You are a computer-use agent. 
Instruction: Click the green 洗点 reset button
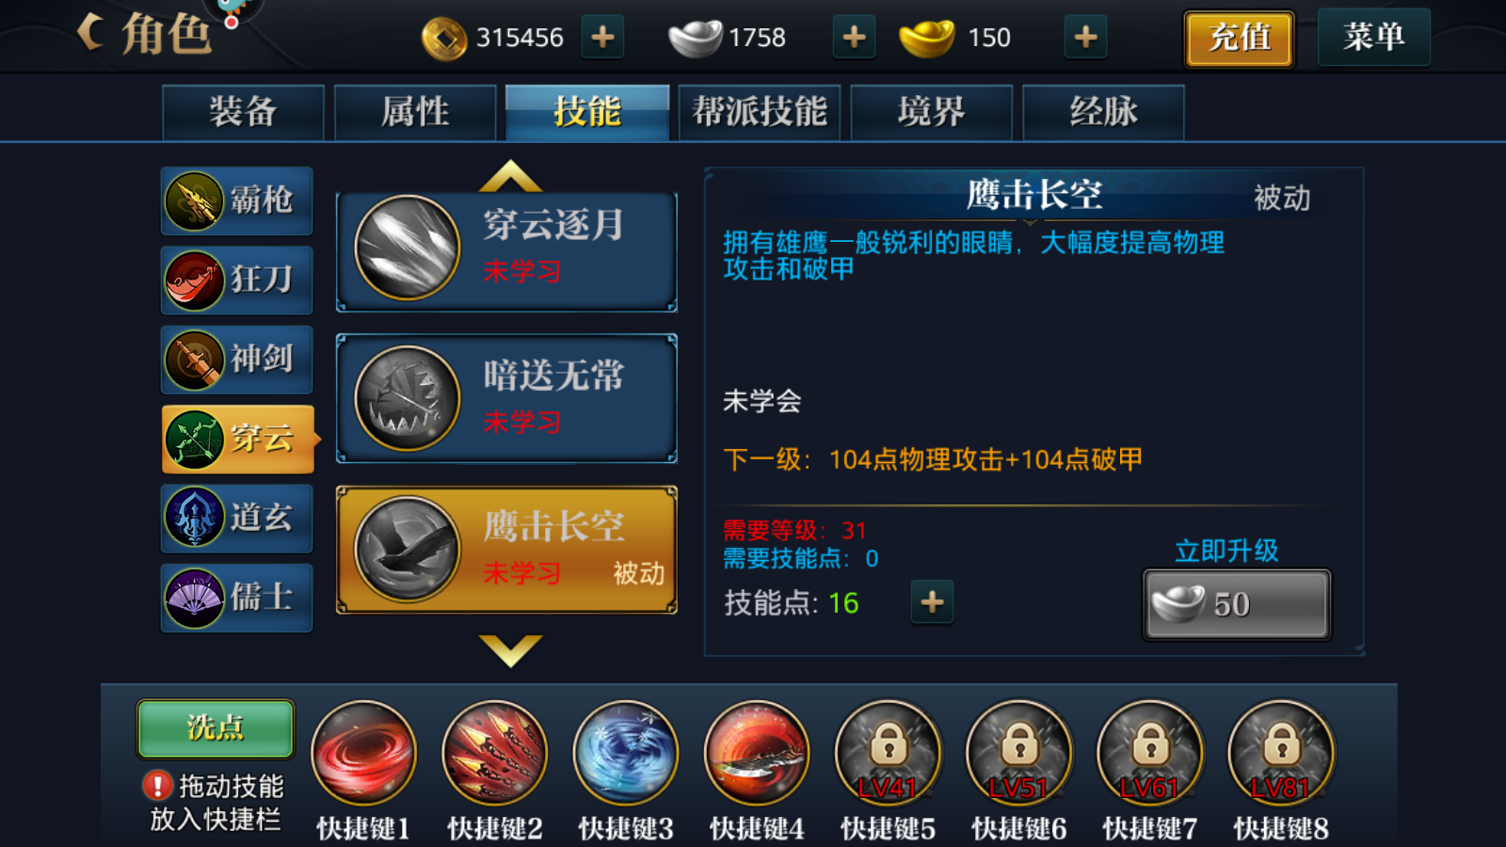tap(216, 728)
